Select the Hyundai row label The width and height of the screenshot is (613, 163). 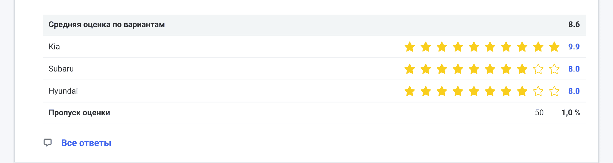(x=63, y=91)
